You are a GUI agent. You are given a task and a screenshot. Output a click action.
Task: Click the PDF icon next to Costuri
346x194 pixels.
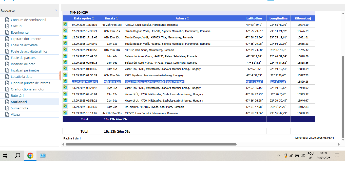[x=7, y=26]
